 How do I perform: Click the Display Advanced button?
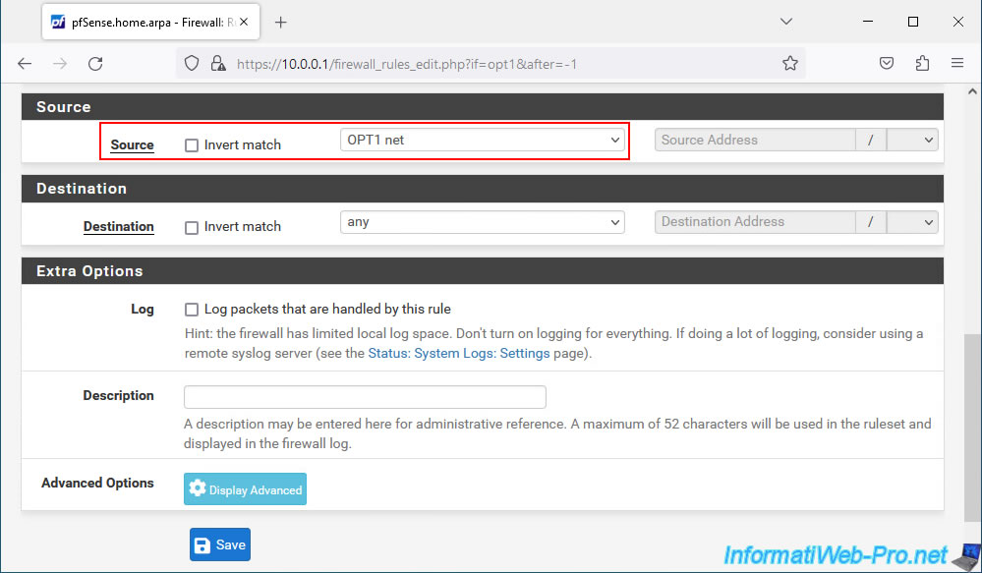coord(245,489)
